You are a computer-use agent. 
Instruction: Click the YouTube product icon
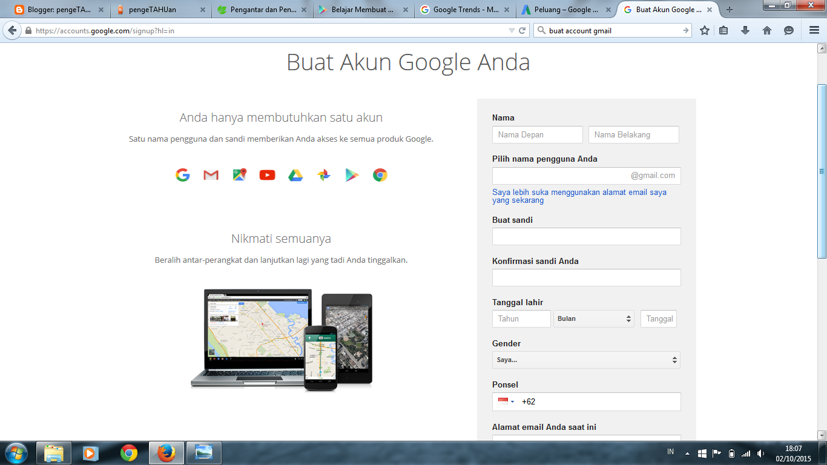click(x=267, y=175)
